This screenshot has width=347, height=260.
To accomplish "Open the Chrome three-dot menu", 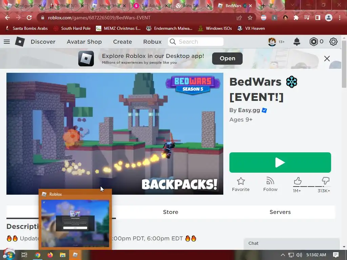I will tap(340, 18).
